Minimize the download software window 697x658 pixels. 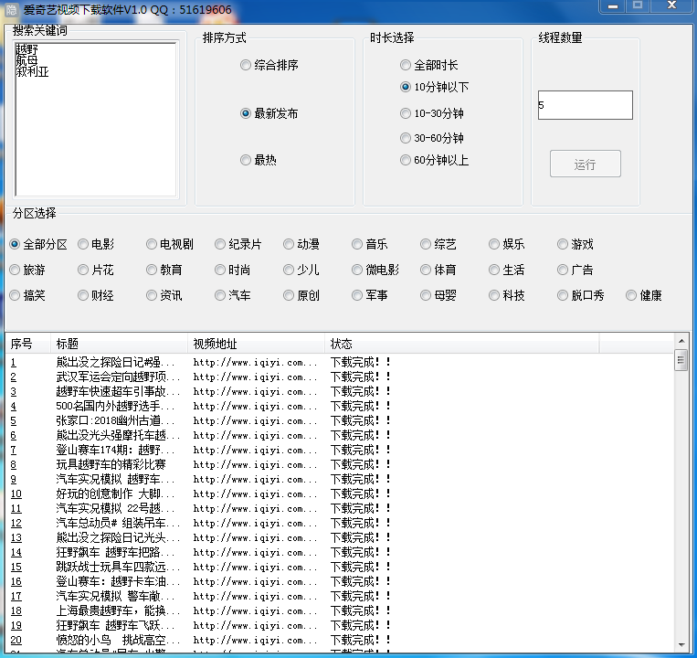613,6
